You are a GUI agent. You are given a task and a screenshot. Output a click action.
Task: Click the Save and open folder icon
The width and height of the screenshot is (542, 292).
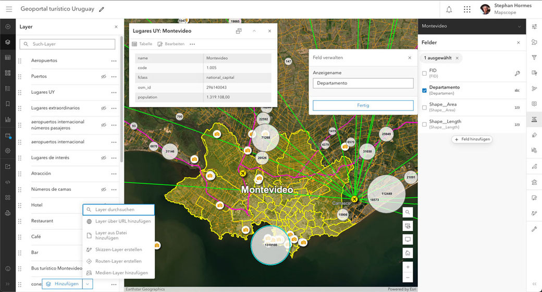point(8,135)
